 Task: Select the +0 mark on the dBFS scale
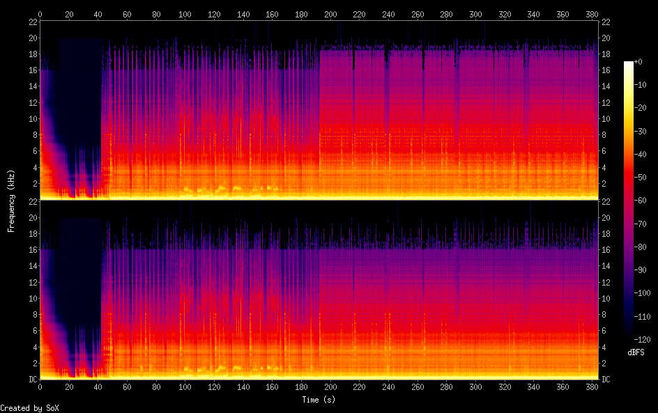646,63
